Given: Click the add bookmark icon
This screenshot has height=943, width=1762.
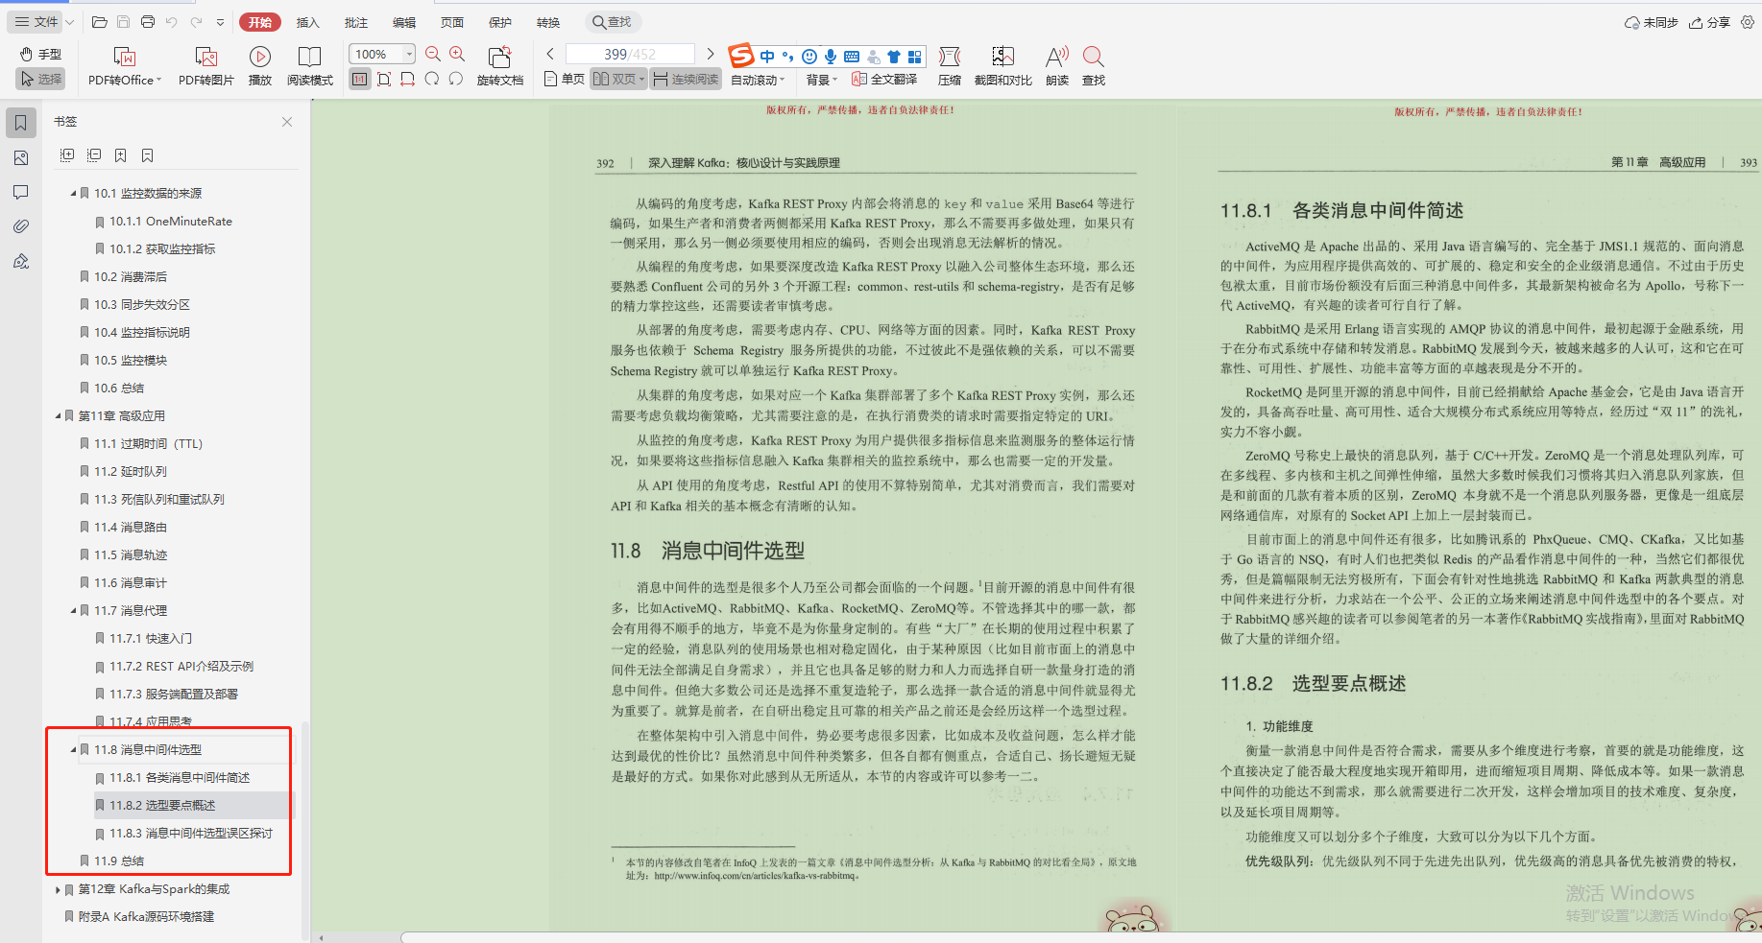Looking at the screenshot, I should point(121,155).
